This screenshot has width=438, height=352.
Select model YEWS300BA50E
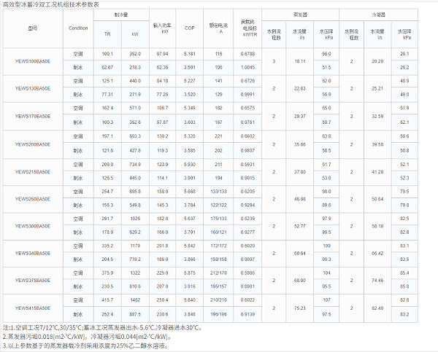(33, 226)
